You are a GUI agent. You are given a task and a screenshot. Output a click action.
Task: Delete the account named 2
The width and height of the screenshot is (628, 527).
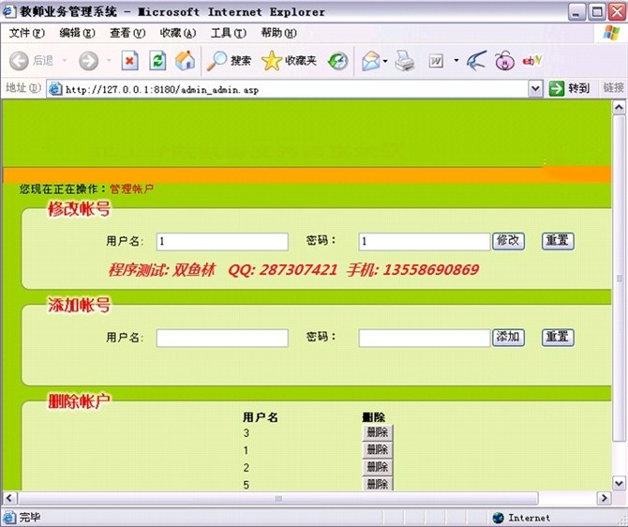[378, 467]
